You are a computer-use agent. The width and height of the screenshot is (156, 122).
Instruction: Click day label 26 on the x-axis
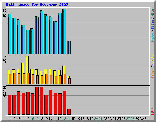123,119
